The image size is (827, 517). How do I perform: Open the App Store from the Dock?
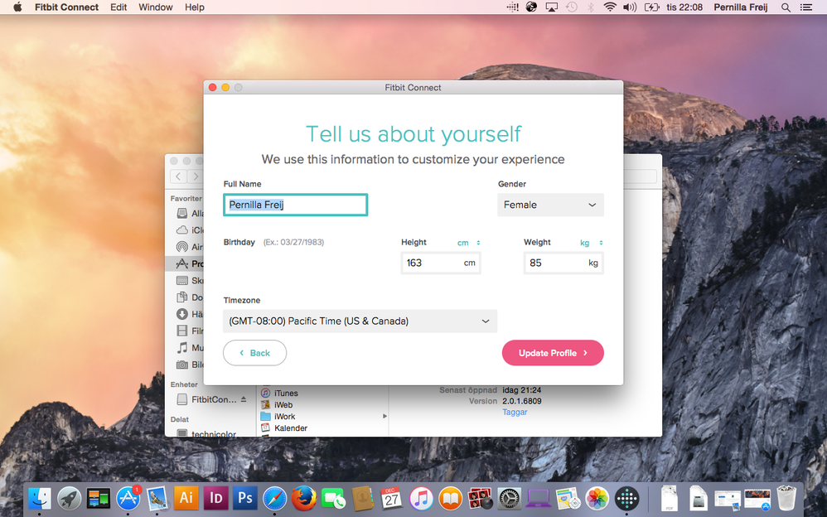coord(128,498)
